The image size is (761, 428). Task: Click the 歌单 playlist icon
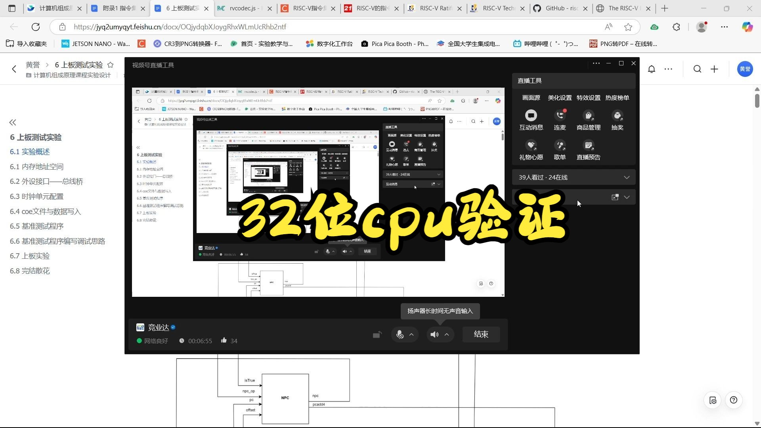pyautogui.click(x=560, y=145)
